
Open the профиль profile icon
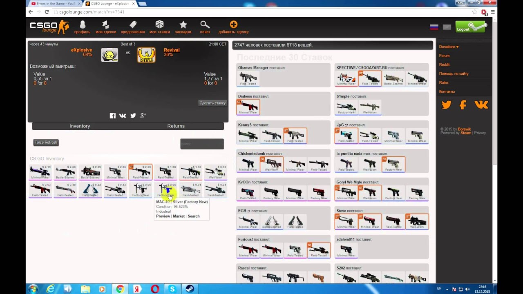[82, 25]
